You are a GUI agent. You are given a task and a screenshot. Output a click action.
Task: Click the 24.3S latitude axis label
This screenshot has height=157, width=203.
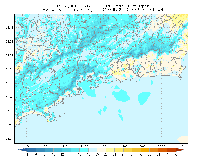[10, 139]
